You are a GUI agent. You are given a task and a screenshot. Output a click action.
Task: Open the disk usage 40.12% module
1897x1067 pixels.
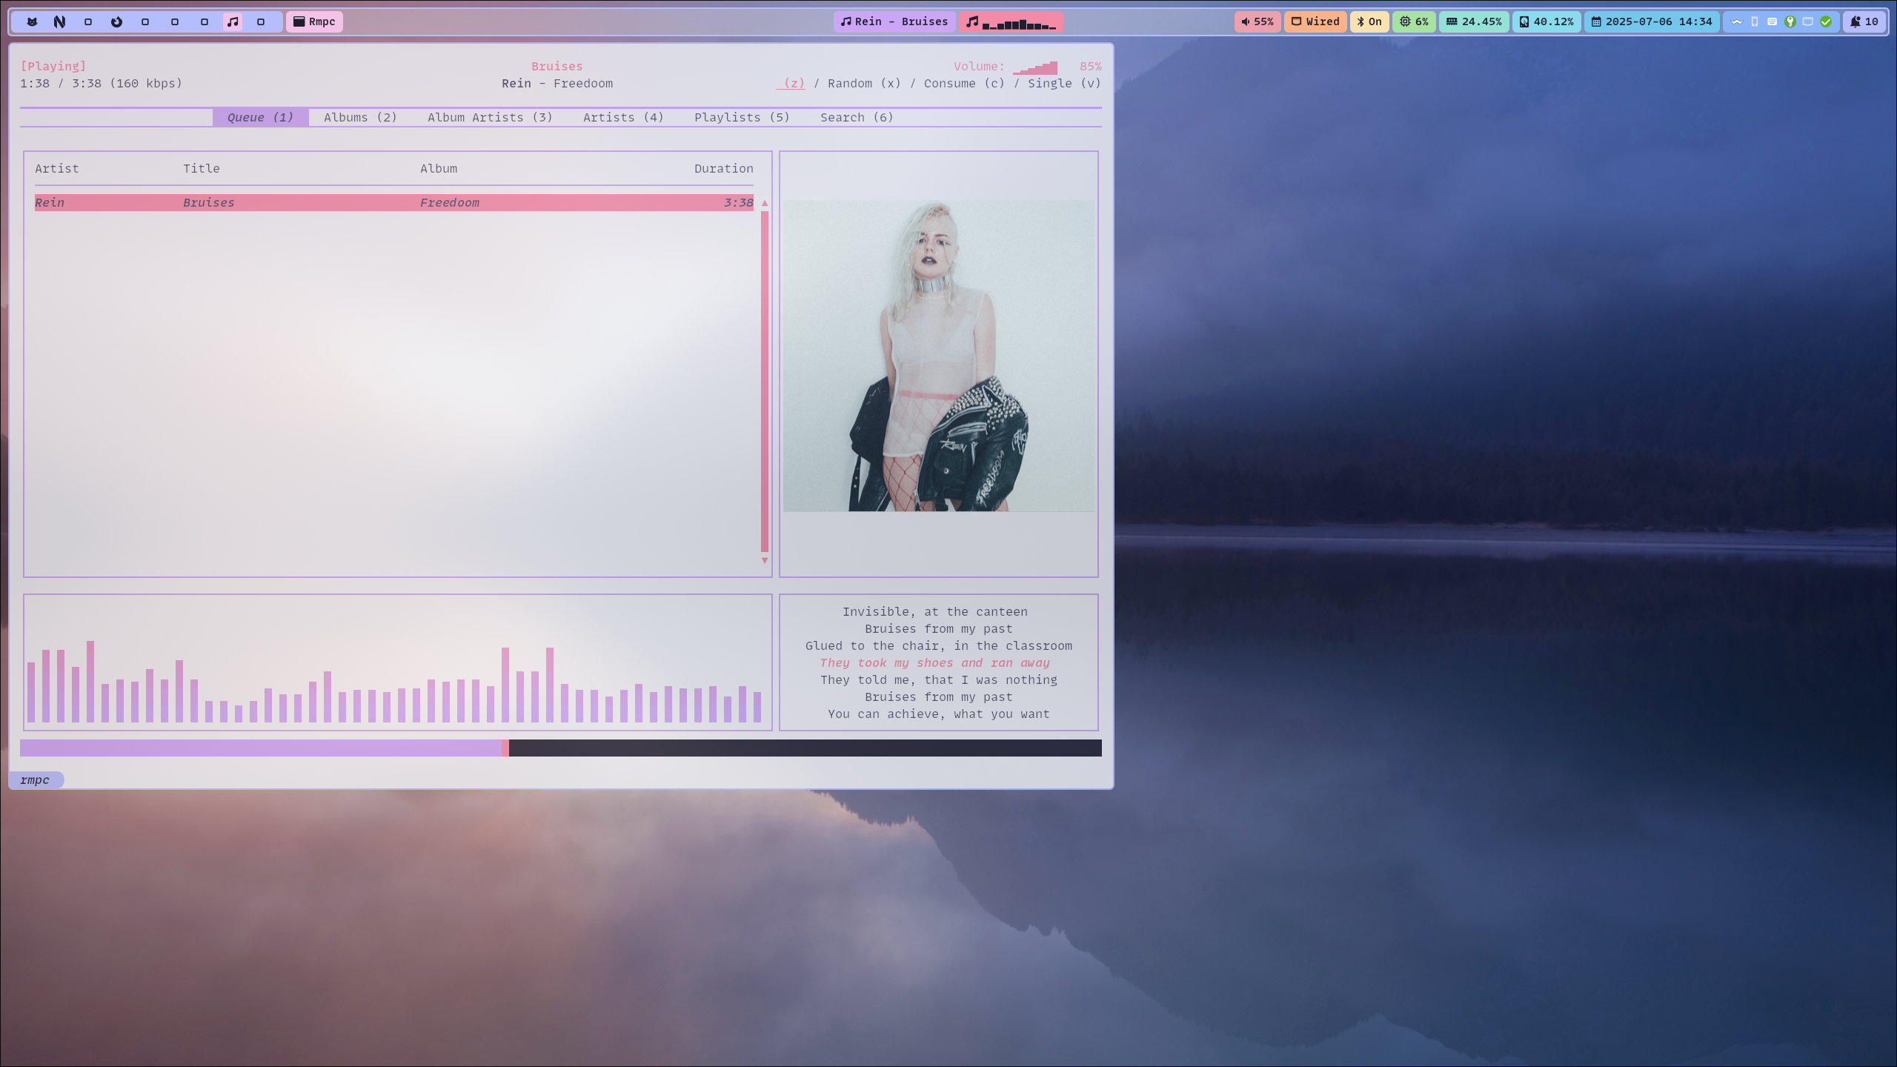1546,21
